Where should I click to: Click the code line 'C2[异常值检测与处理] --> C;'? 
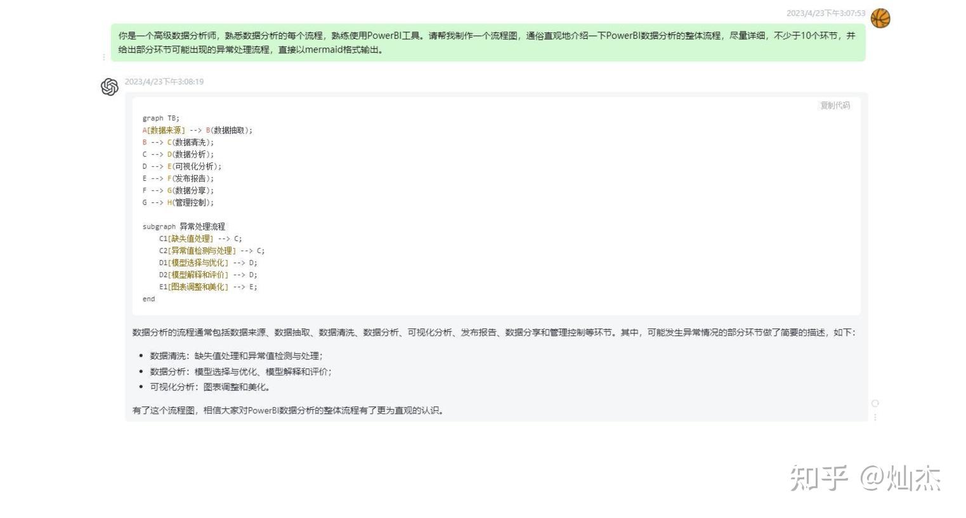coord(212,251)
